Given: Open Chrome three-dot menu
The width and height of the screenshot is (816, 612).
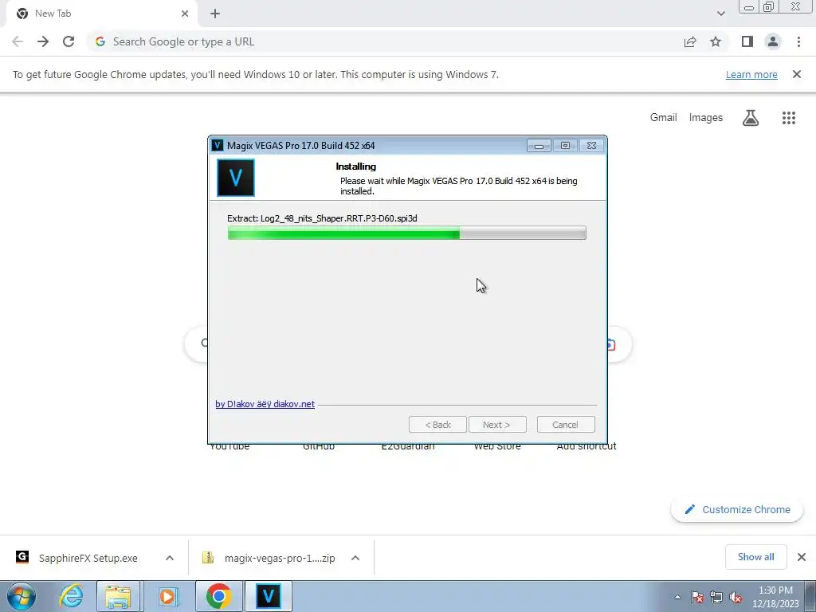Looking at the screenshot, I should tap(798, 41).
